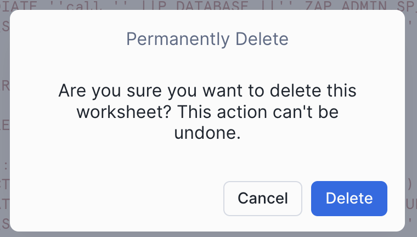This screenshot has width=417, height=237.
Task: Confirm deletion with the blue Delete button
Action: [x=349, y=198]
